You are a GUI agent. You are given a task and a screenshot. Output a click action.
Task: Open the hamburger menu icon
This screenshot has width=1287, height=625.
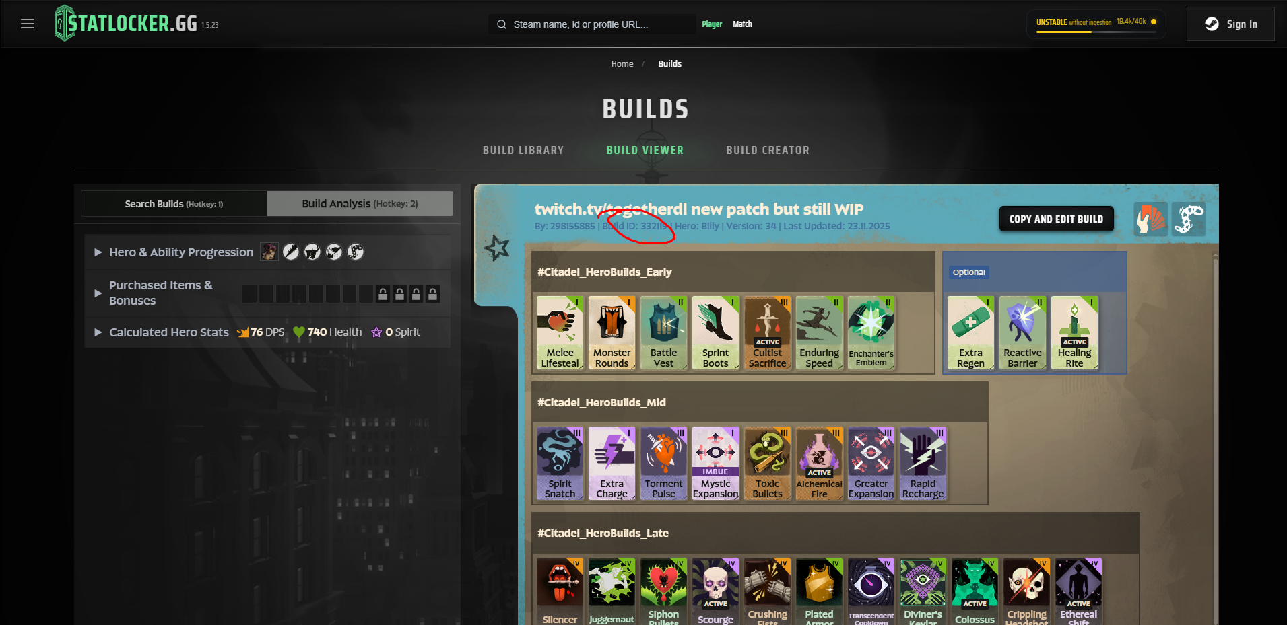pyautogui.click(x=28, y=24)
